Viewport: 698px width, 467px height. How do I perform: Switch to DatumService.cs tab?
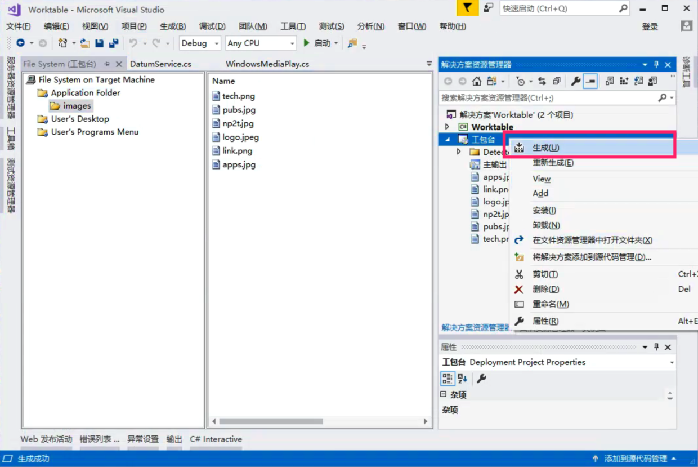click(160, 64)
